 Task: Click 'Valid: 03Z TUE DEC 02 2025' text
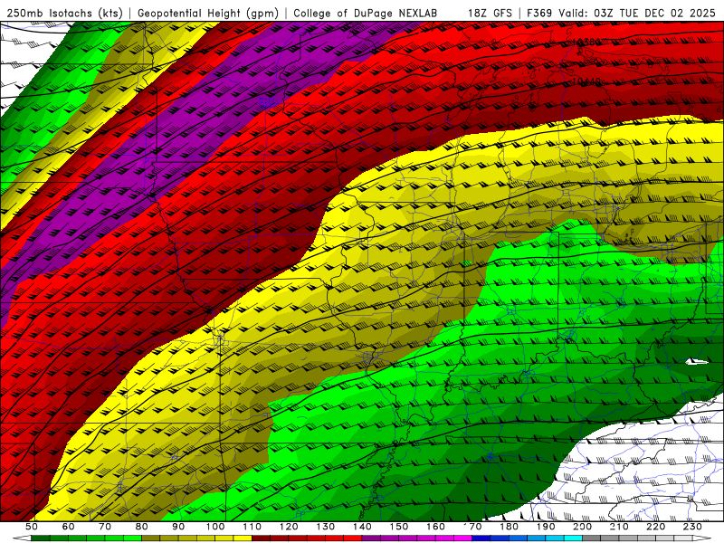tap(637, 13)
